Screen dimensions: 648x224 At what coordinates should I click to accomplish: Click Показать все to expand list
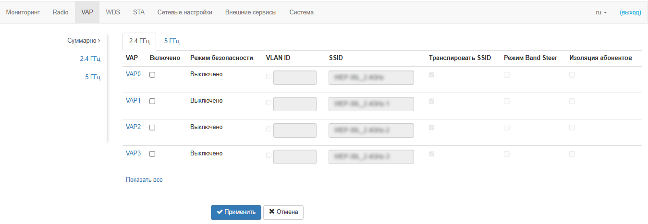tap(144, 180)
